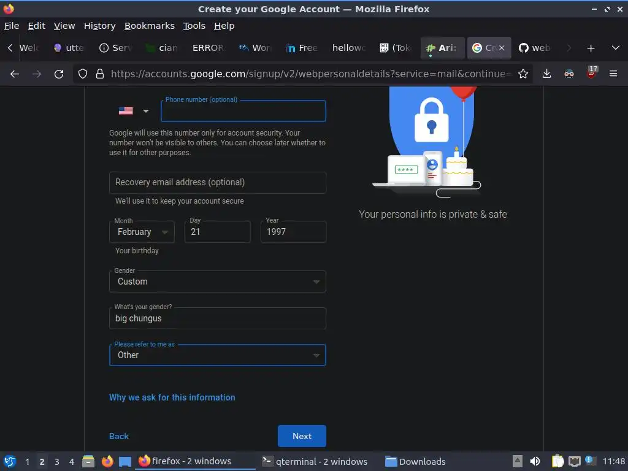Image resolution: width=628 pixels, height=471 pixels.
Task: Click the forward navigation arrow
Action: pos(37,74)
